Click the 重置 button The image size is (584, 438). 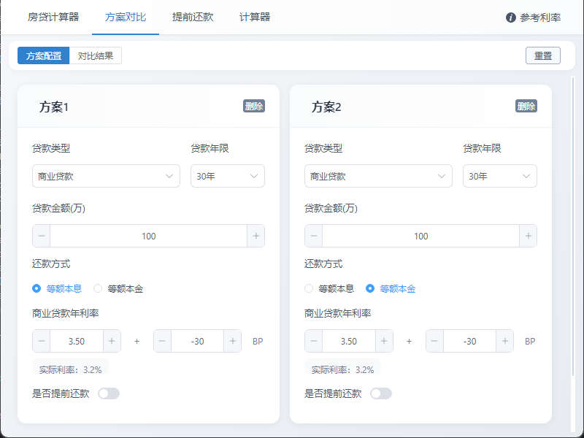[542, 55]
